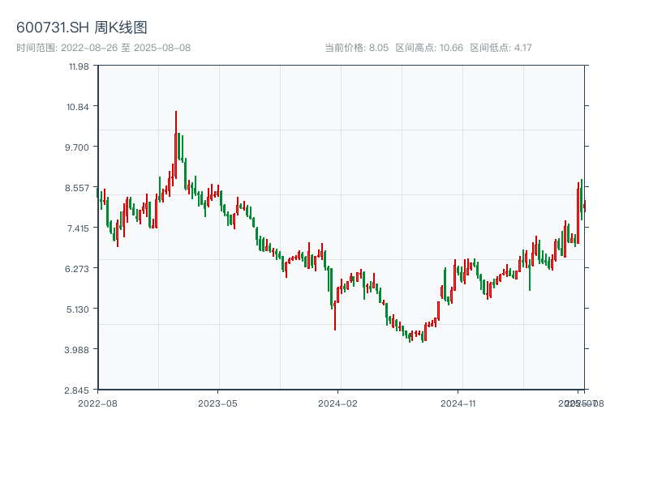Click the 2024-11 x-axis date label
Viewport: 649px width, 486px height.
(x=458, y=403)
